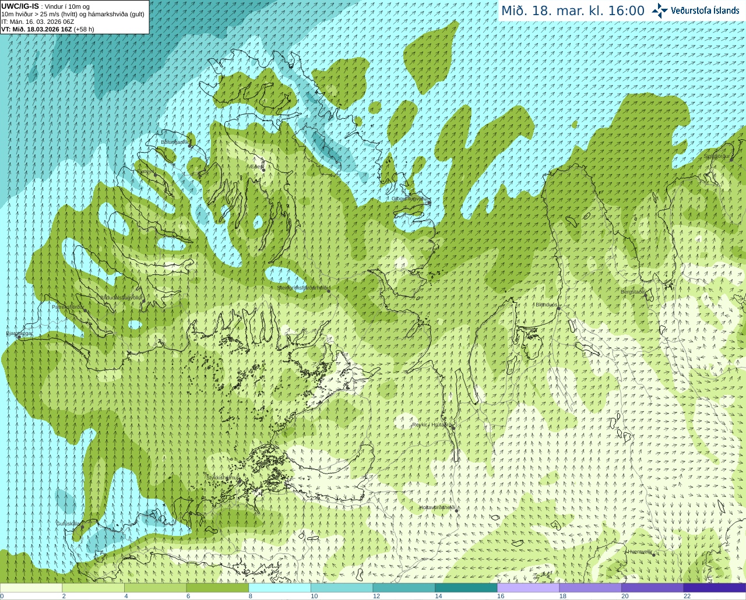Click the Veðurstofa Íslands logo
This screenshot has width=746, height=600.
click(x=695, y=10)
